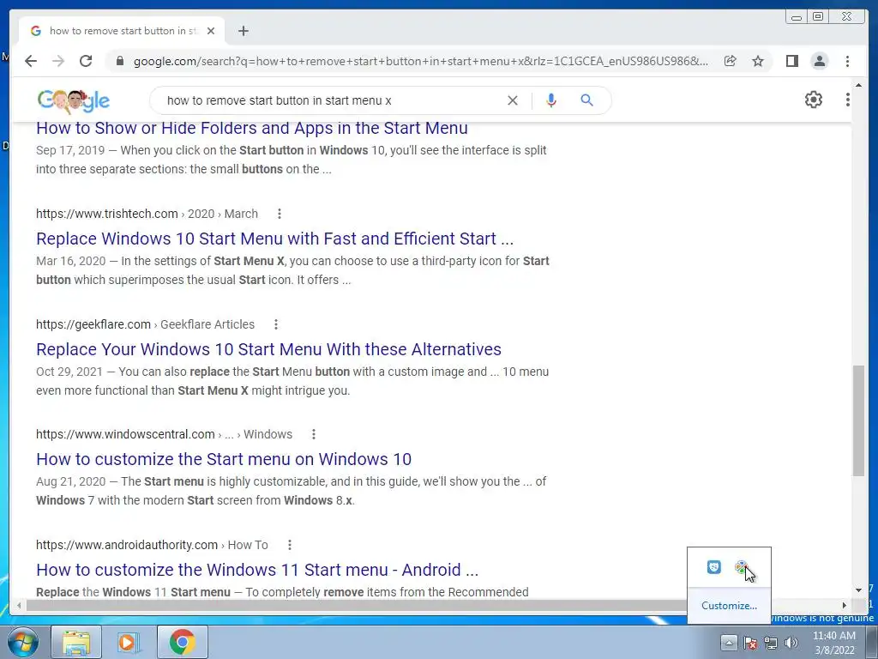Viewport: 878px width, 659px height.
Task: Open Google quick settings gear
Action: [813, 100]
